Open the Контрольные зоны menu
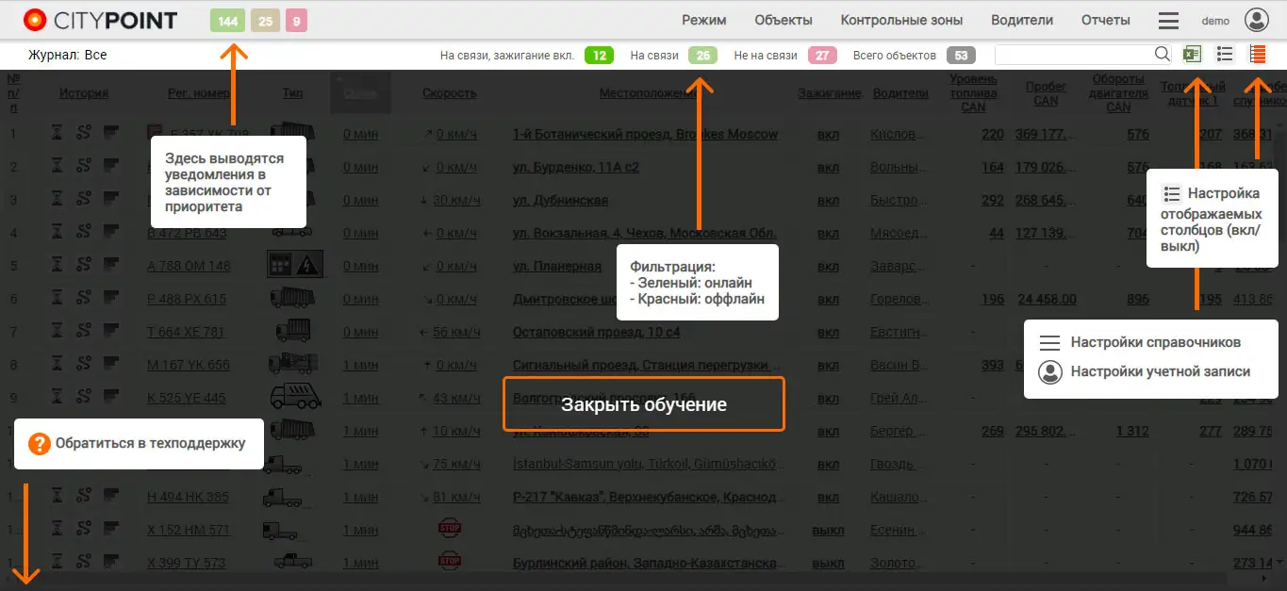 click(x=901, y=20)
